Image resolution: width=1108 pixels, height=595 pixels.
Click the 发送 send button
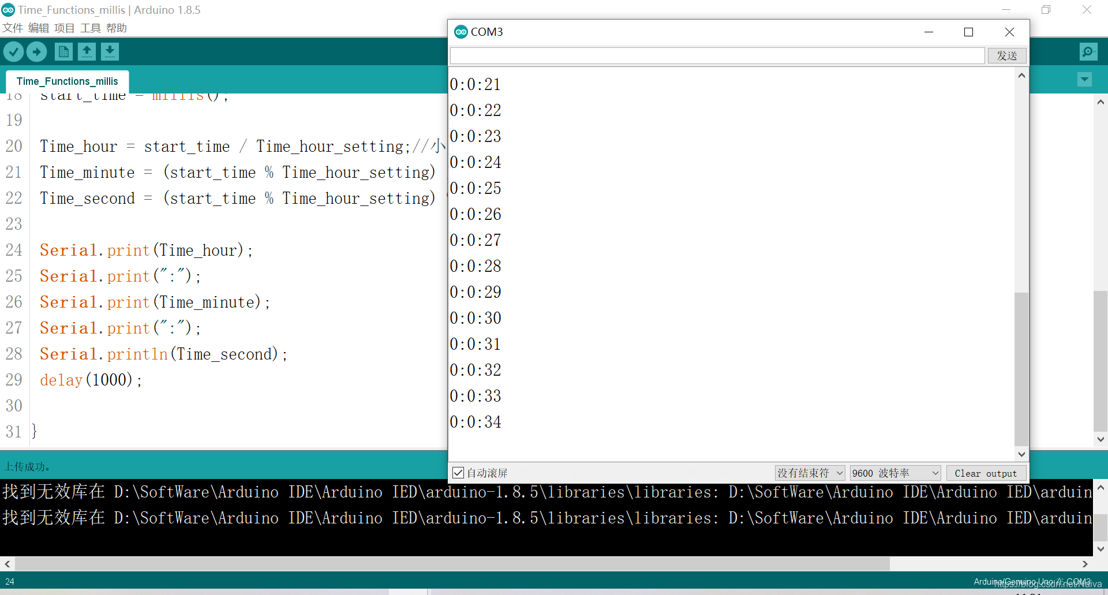(1006, 55)
